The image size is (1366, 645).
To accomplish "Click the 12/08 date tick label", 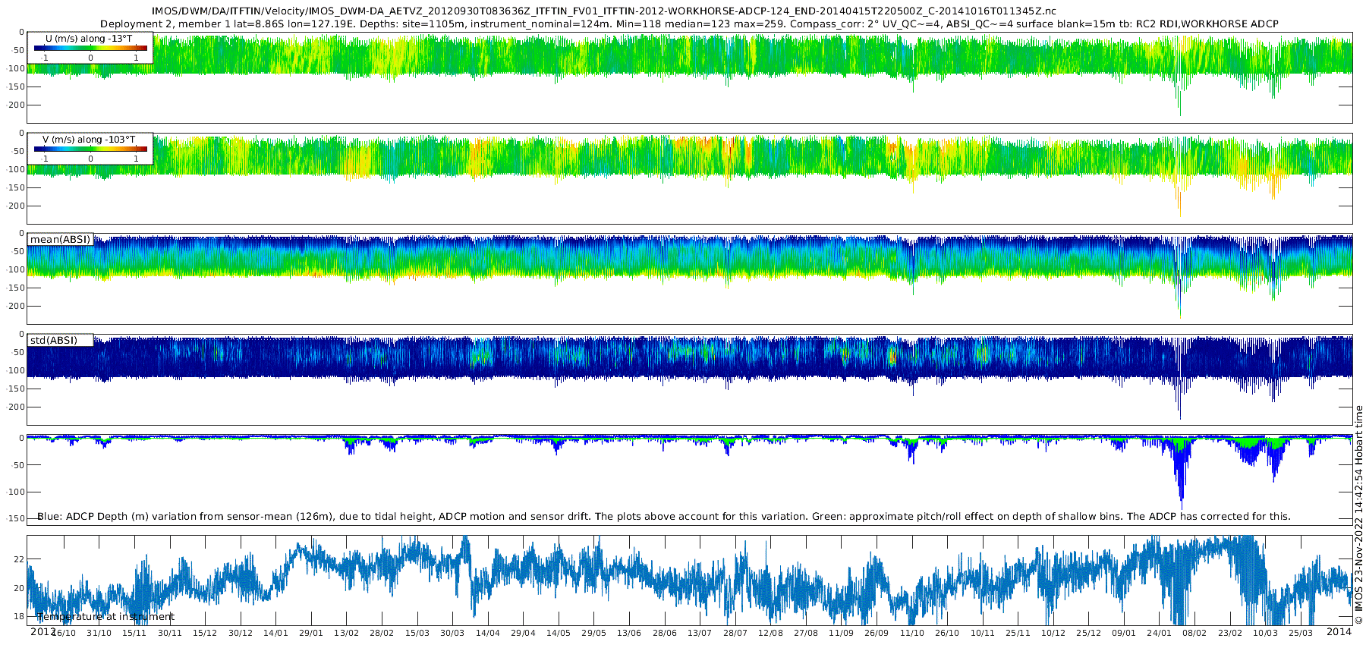I will coord(770,634).
